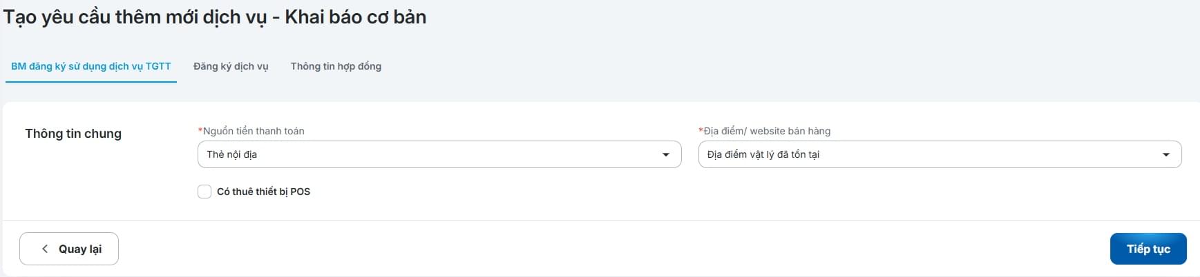Click the 'Có thuê thiết bị POS' label text
1200x277 pixels.
tap(263, 192)
